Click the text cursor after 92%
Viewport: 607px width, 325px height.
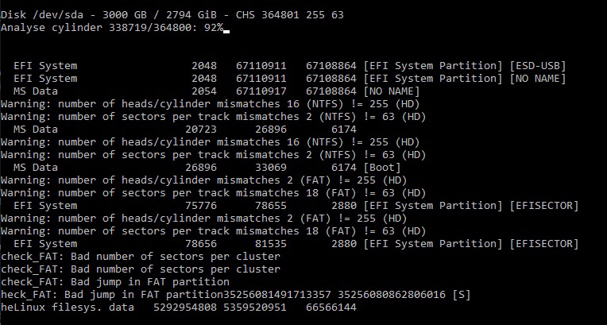tap(227, 29)
